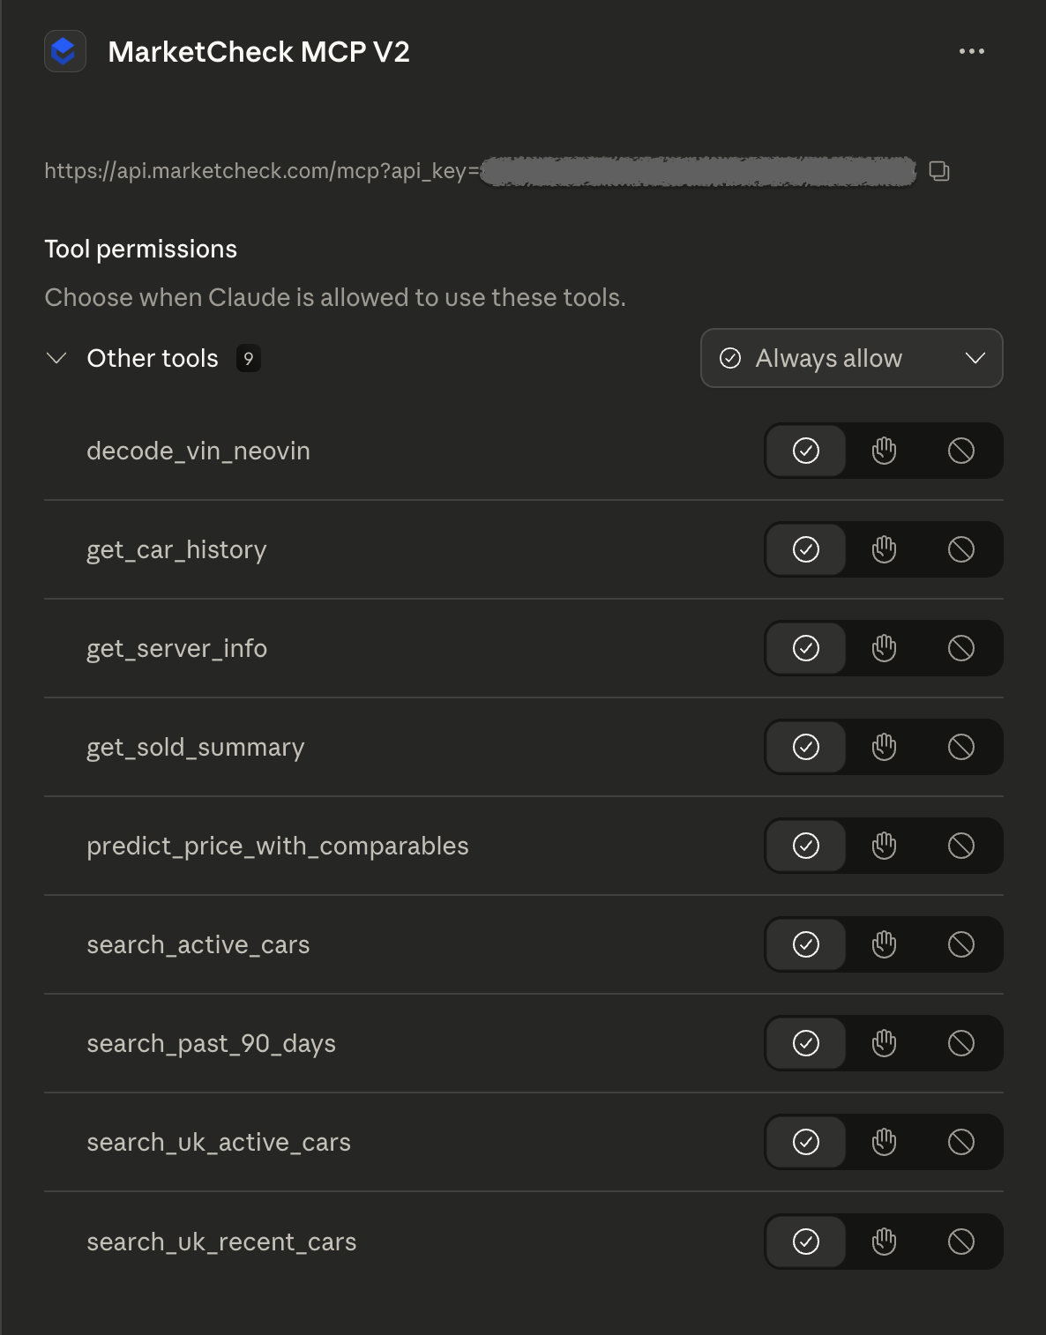This screenshot has width=1046, height=1335.
Task: Block the search_past_90_days tool
Action: (x=960, y=1043)
